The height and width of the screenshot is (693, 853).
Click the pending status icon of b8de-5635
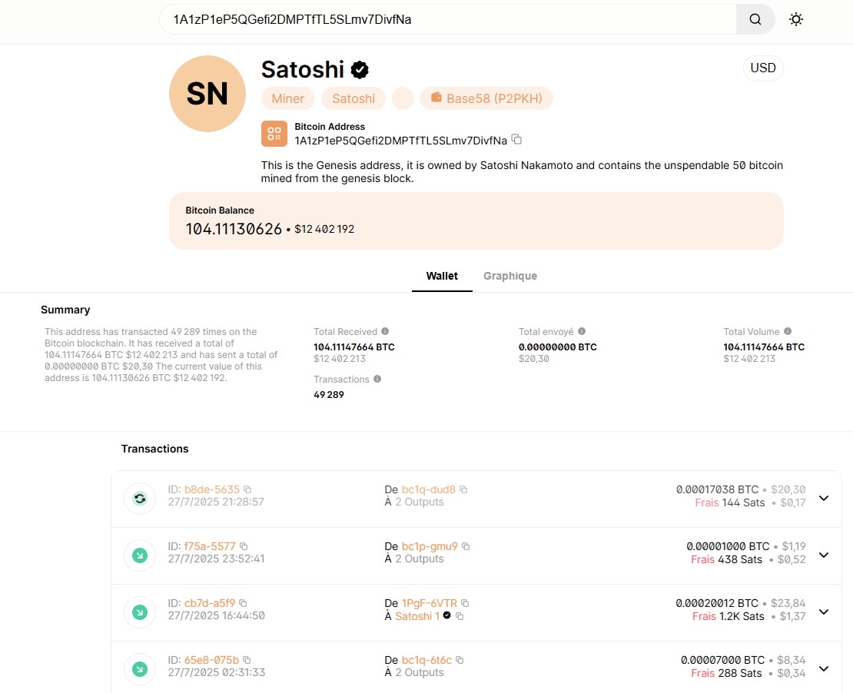click(140, 499)
